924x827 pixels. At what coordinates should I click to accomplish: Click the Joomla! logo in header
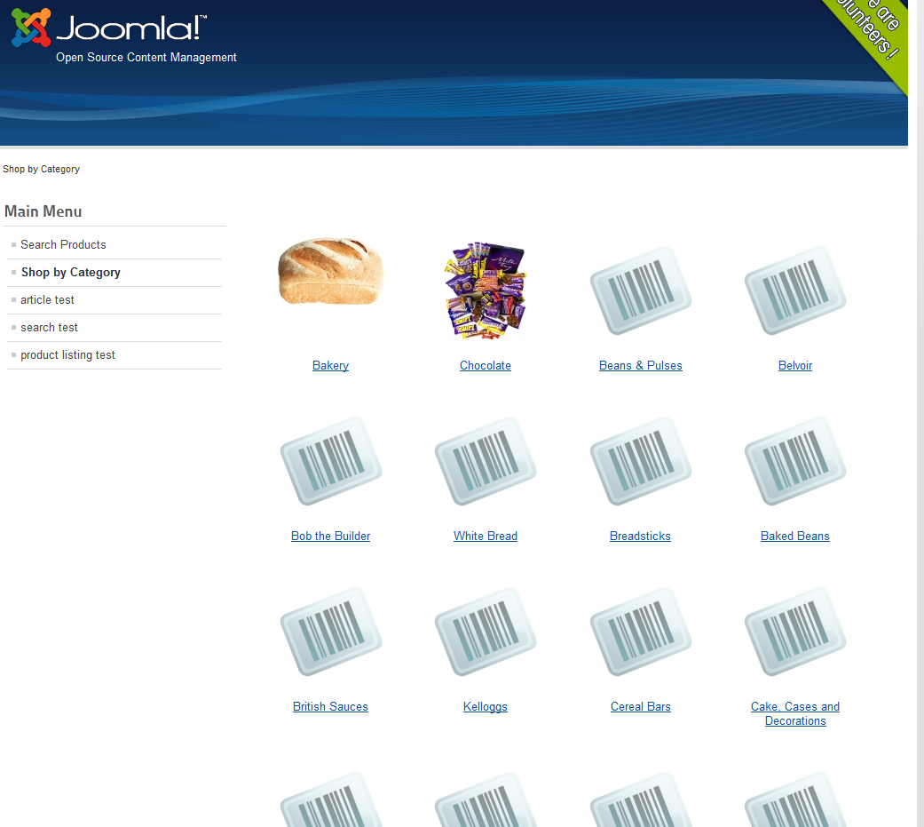coord(109,28)
